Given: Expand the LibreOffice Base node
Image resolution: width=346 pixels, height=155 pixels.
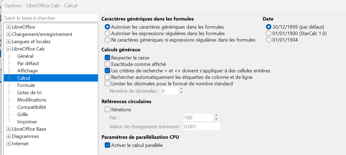Looking at the screenshot, I should pos(9,129).
